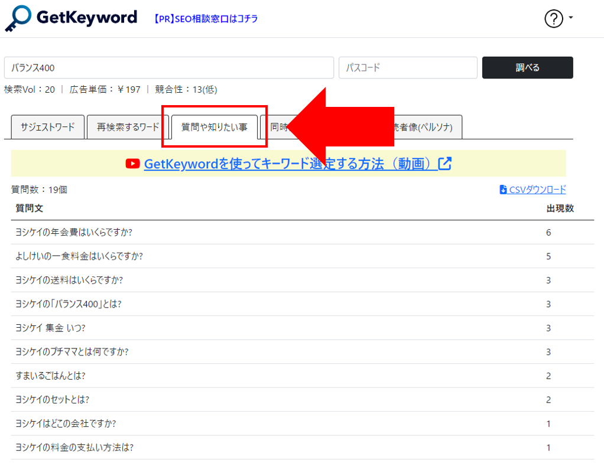Select row ヨシケイのプチママとは何ですか?

coord(303,351)
